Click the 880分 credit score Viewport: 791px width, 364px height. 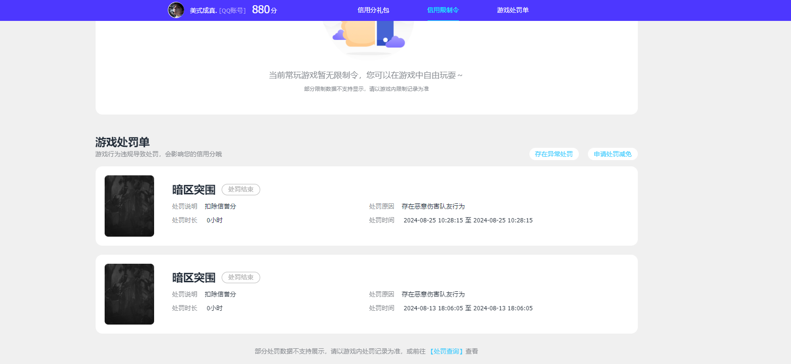pos(264,10)
